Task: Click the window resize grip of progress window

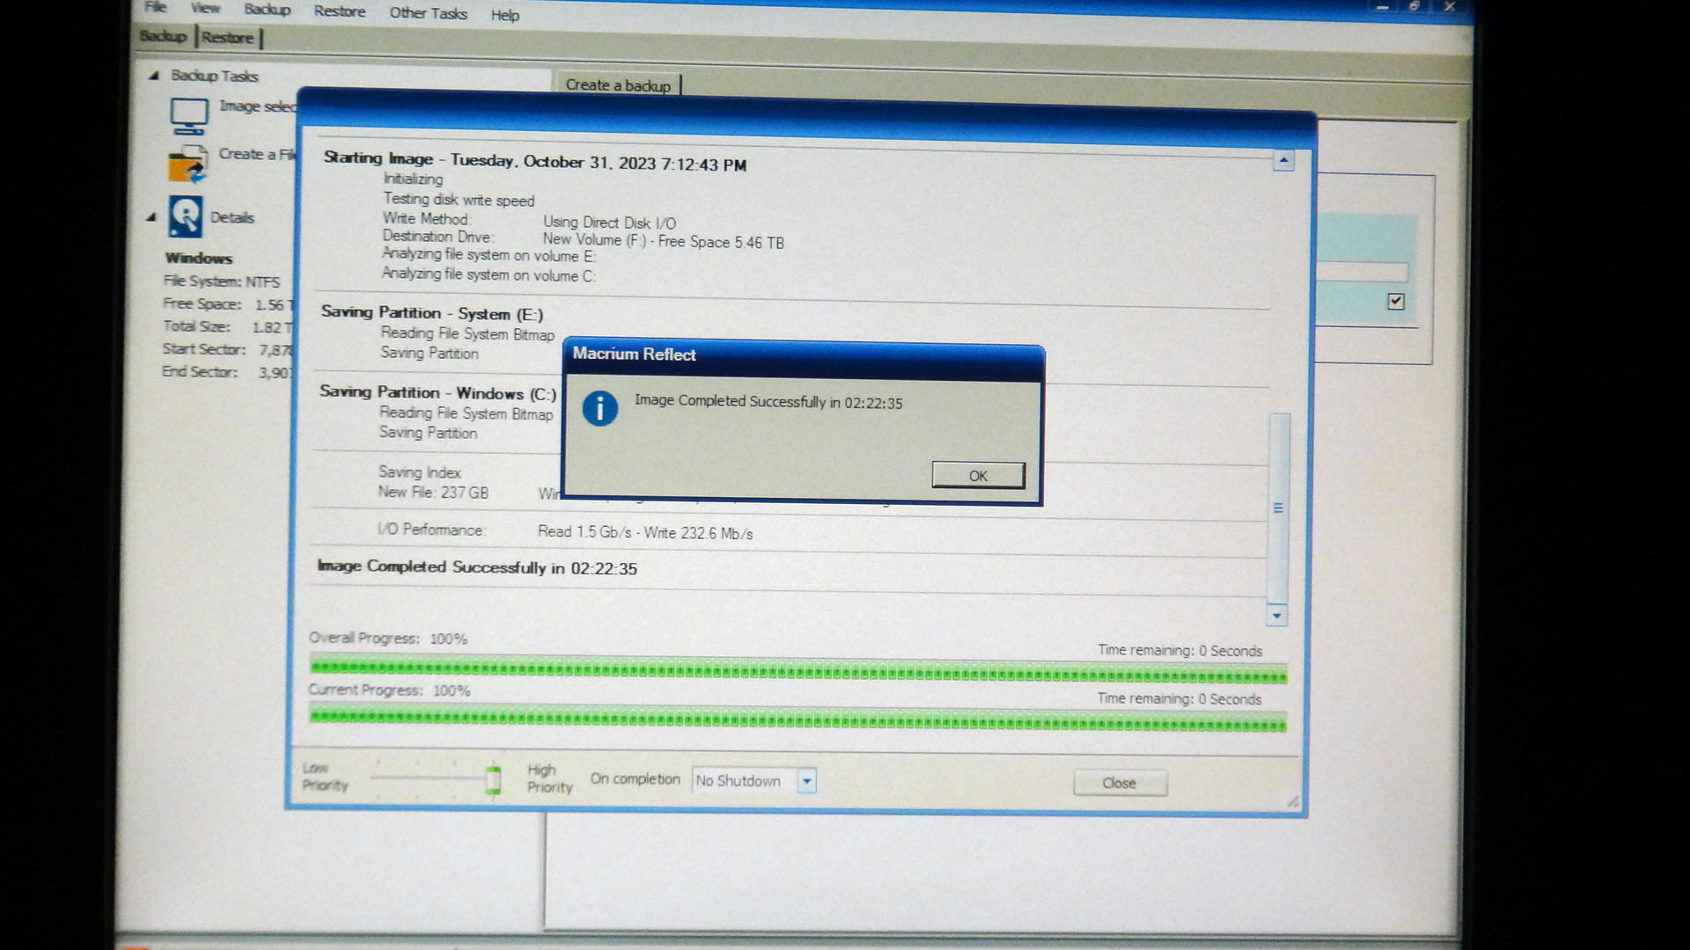Action: (1292, 801)
